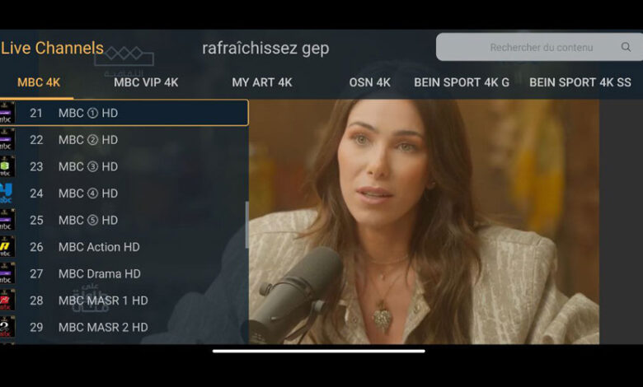This screenshot has width=643, height=387.
Task: Click the channel list scrollbar handle
Action: pyautogui.click(x=246, y=225)
